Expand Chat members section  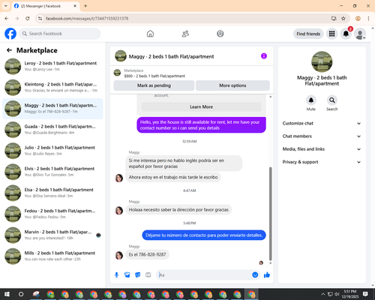(x=322, y=136)
